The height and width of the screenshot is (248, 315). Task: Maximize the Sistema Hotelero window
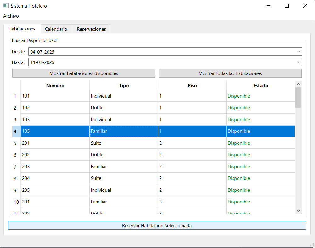pos(287,6)
